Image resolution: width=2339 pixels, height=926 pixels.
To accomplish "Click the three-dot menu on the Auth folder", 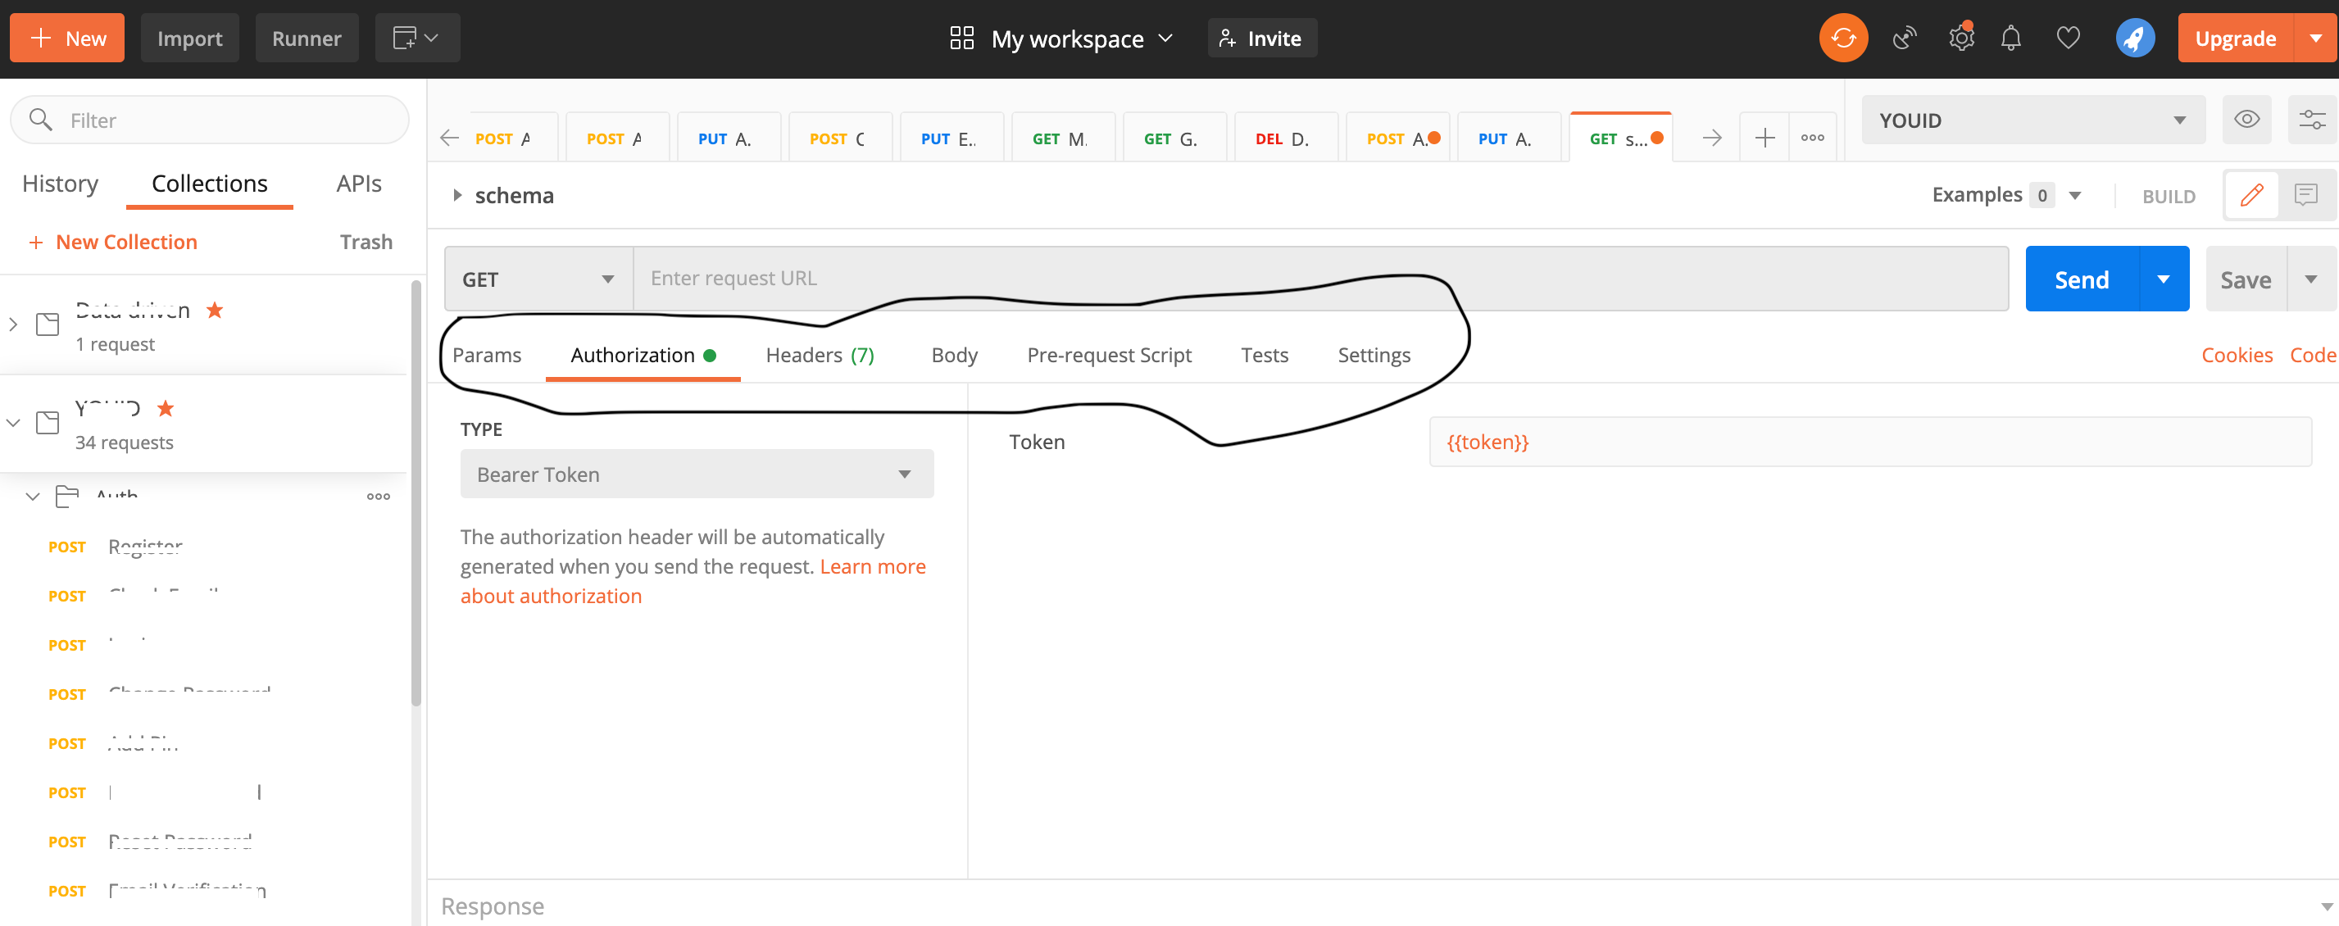I will tap(378, 496).
